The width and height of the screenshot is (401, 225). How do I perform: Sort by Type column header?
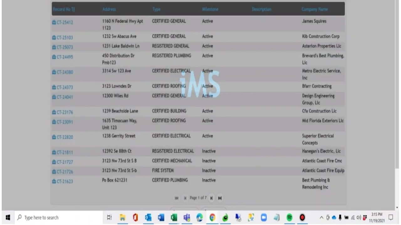(x=156, y=9)
